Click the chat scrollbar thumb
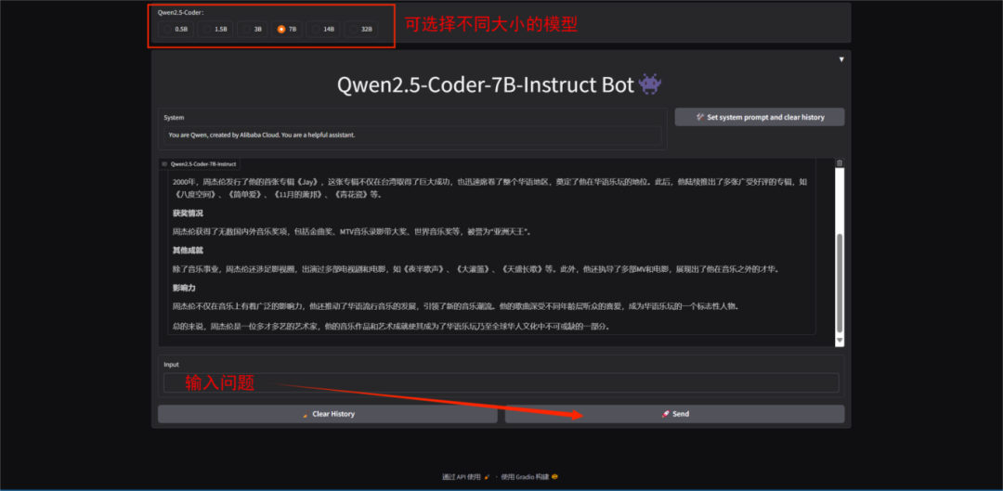Image resolution: width=1003 pixels, height=491 pixels. [x=840, y=282]
